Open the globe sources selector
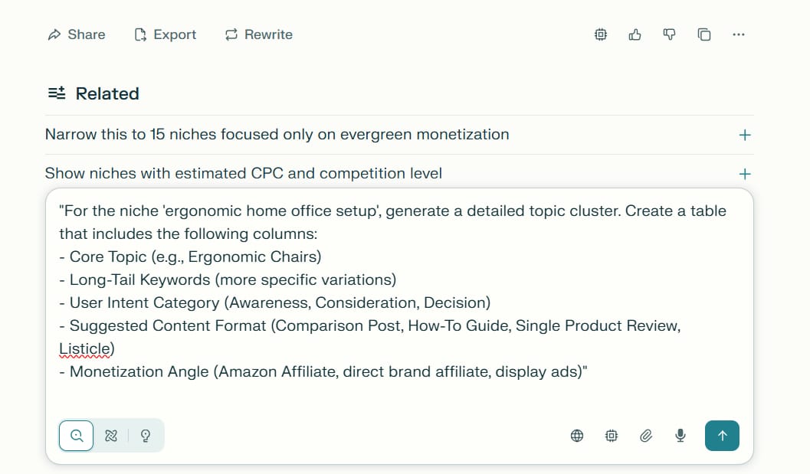 point(577,436)
